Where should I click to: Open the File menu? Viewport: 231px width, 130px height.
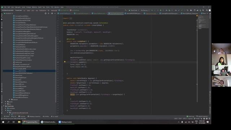tap(5, 7)
